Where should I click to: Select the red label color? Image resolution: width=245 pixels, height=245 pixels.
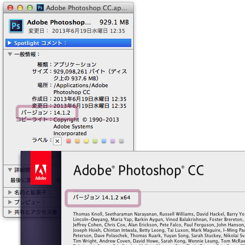click(x=69, y=141)
